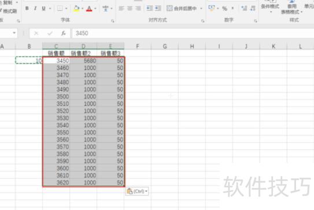This screenshot has height=210, width=314.
Task: Open fill color dropdown arrow
Action: [83, 8]
